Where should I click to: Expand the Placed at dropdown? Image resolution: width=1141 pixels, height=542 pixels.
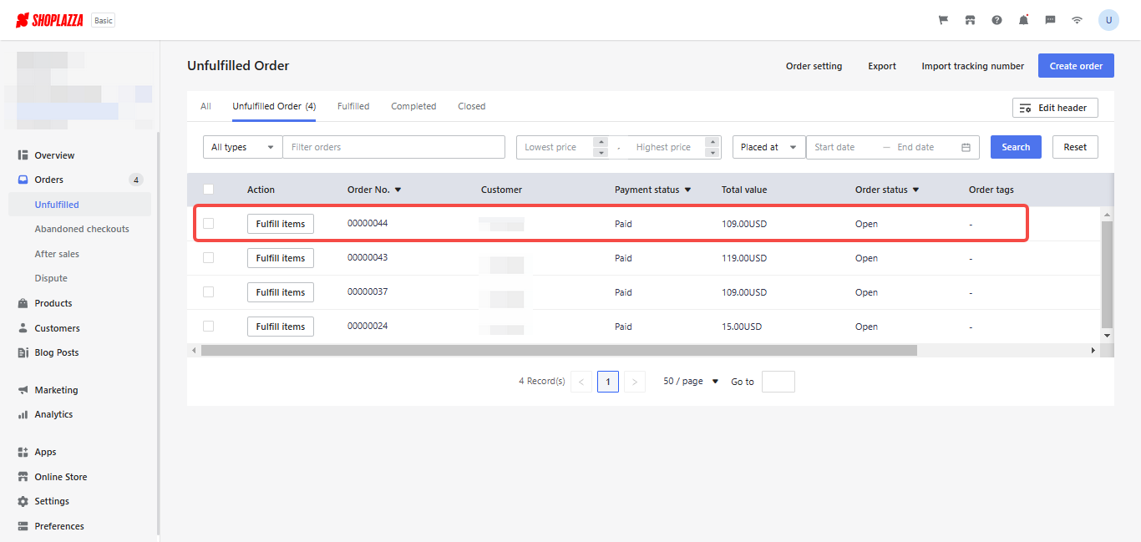(768, 147)
